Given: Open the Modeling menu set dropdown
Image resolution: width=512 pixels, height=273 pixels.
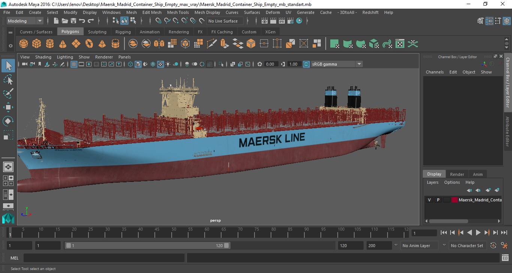Looking at the screenshot, I should [25, 21].
